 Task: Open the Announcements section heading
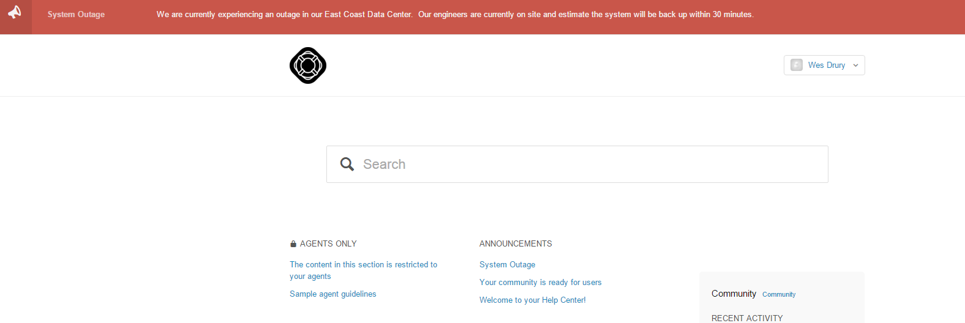pos(516,244)
